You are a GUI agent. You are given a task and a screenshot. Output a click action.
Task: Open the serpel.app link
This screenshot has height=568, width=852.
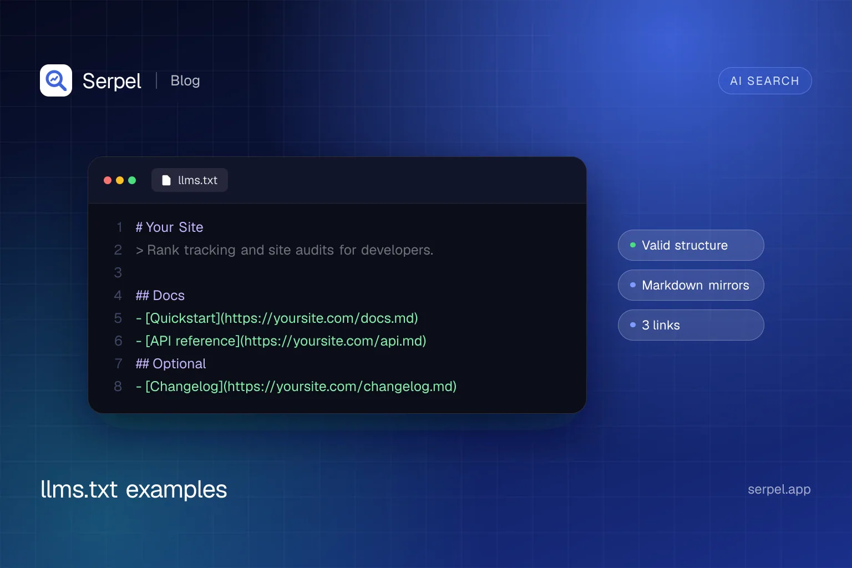coord(779,490)
